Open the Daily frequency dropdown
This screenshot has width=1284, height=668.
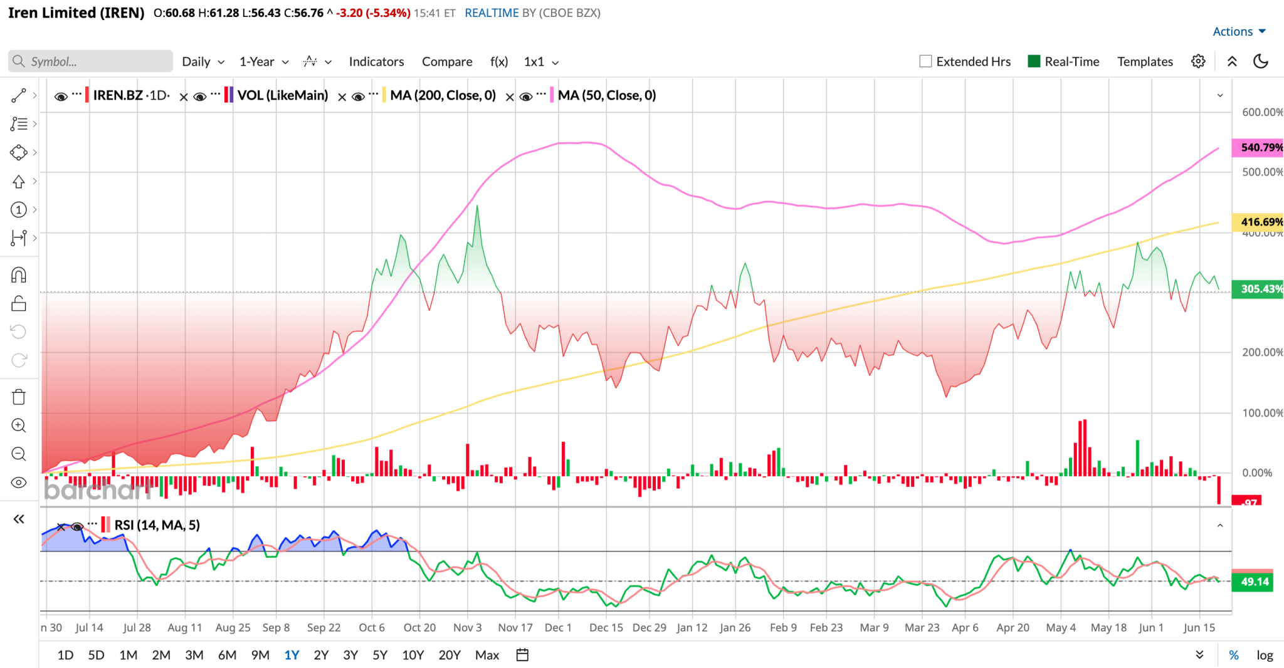203,61
